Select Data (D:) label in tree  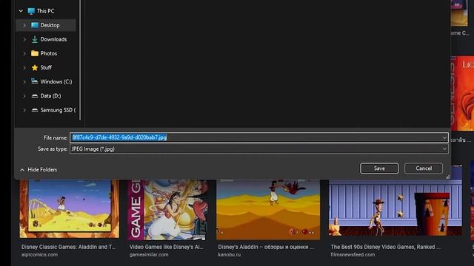click(50, 96)
